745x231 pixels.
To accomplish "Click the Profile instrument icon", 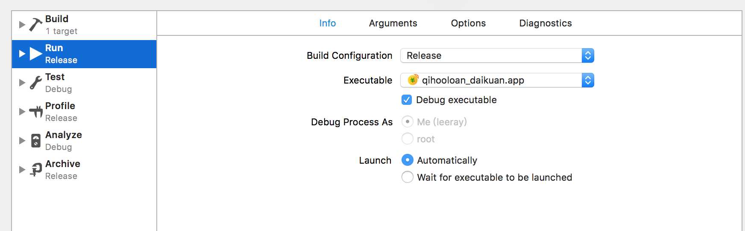I will 36,112.
